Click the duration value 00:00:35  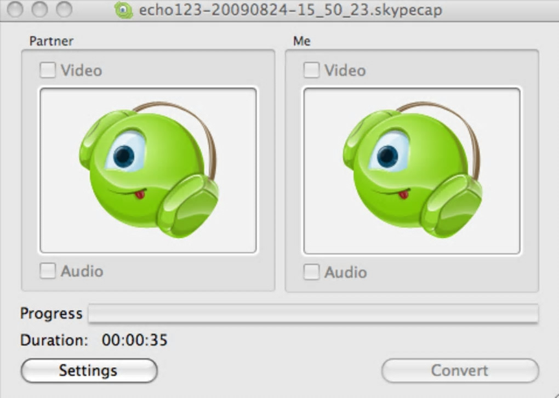134,340
